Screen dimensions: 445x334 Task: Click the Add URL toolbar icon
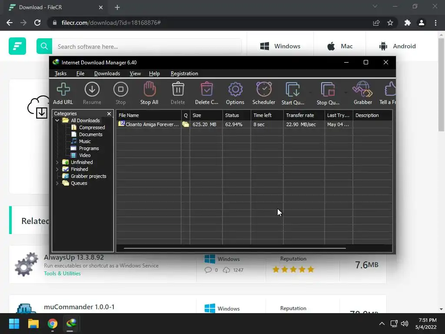(63, 93)
